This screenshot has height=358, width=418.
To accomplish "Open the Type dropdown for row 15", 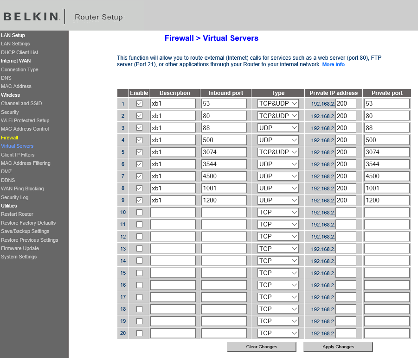I will (278, 273).
